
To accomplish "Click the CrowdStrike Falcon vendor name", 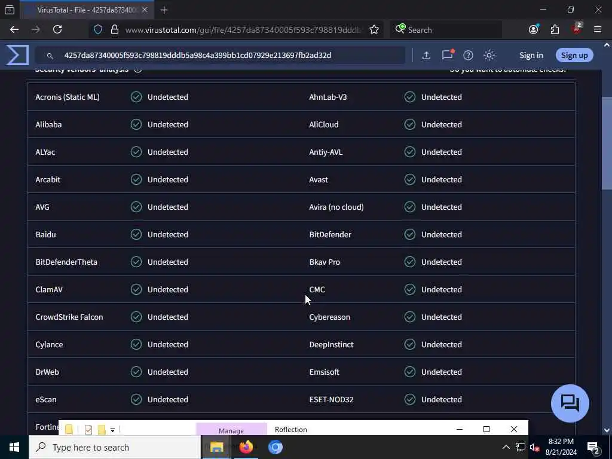I will click(69, 317).
